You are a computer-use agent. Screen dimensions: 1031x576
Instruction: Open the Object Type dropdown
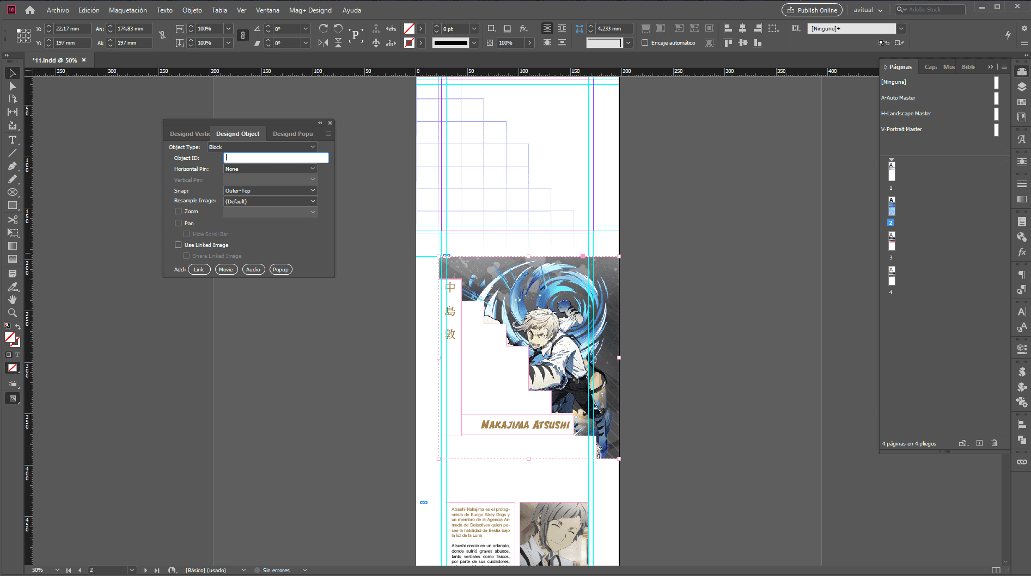pyautogui.click(x=262, y=147)
